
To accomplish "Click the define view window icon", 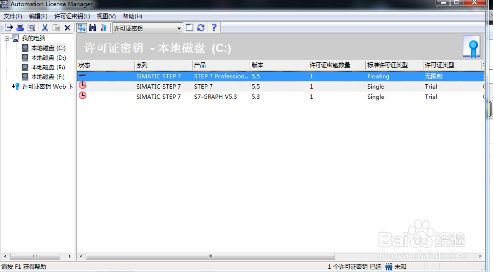I will pyautogui.click(x=189, y=28).
